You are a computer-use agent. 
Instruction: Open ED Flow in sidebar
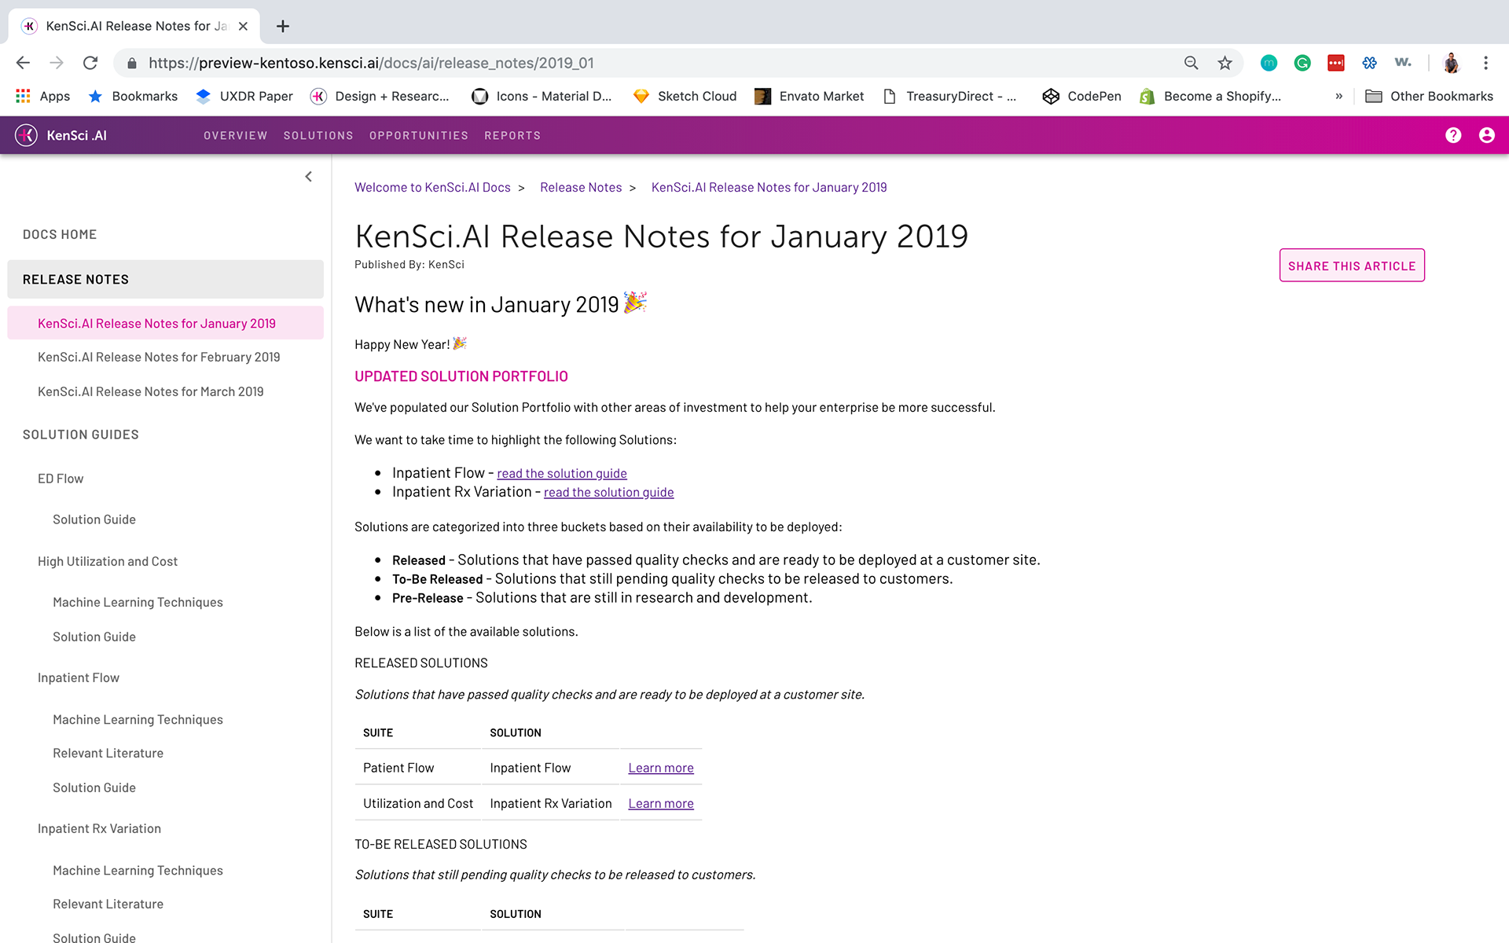[61, 479]
